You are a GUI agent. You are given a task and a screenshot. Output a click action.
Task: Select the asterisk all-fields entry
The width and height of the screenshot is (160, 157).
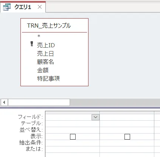pos(39,36)
